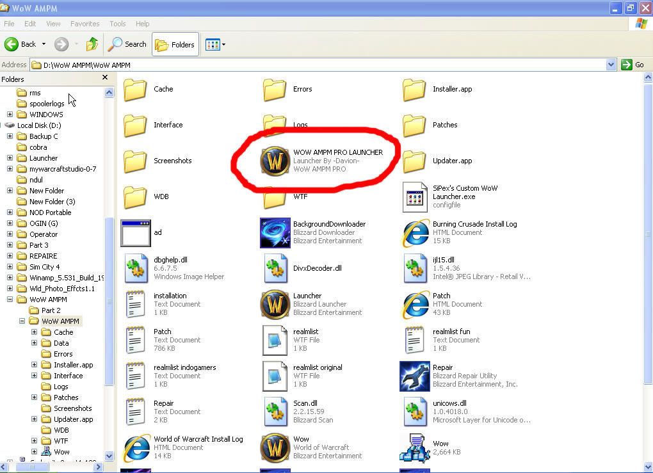This screenshot has height=473, width=653.
Task: Select the Burning Crusade Install Log icon
Action: (414, 233)
